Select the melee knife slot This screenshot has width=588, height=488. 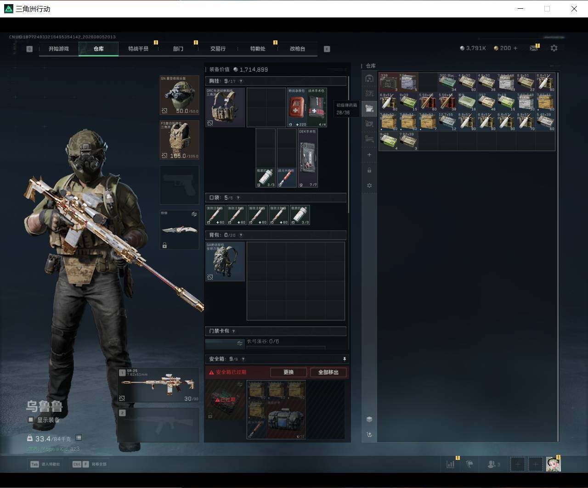(179, 230)
